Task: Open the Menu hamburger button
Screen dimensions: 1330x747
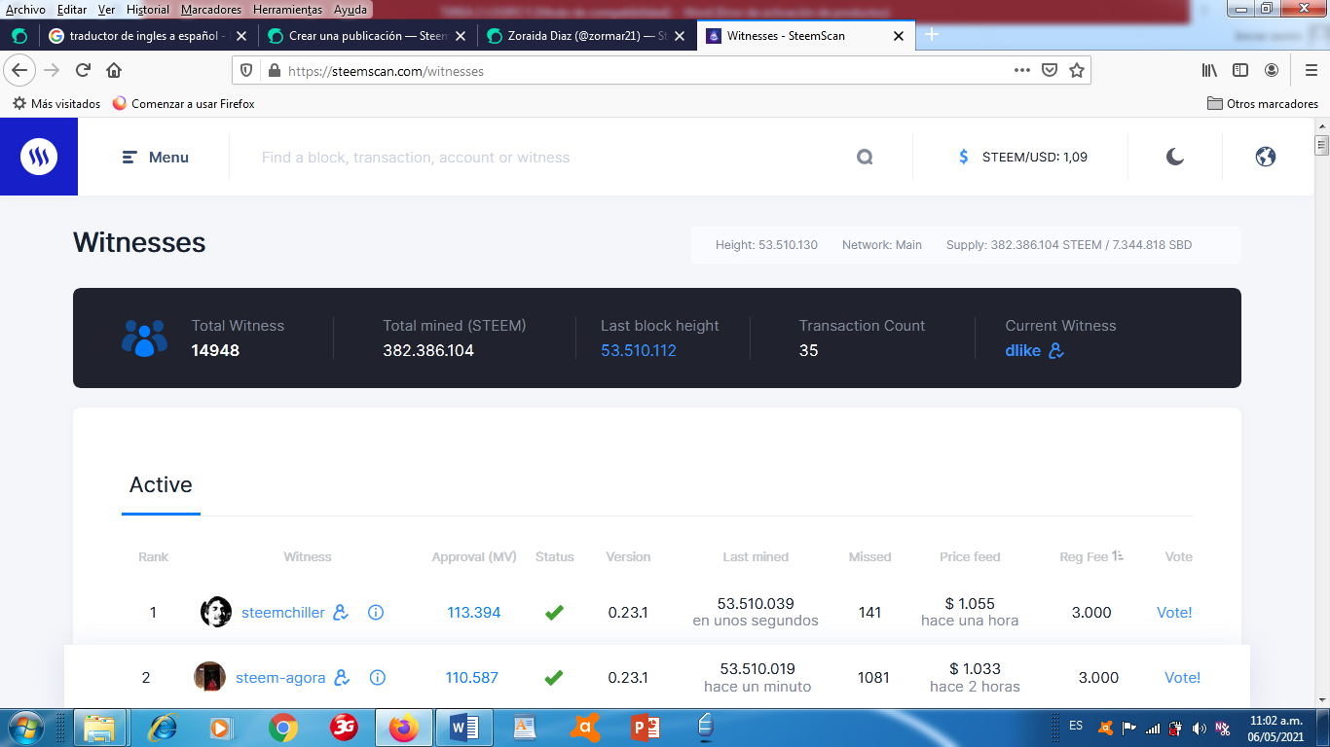Action: click(x=156, y=158)
